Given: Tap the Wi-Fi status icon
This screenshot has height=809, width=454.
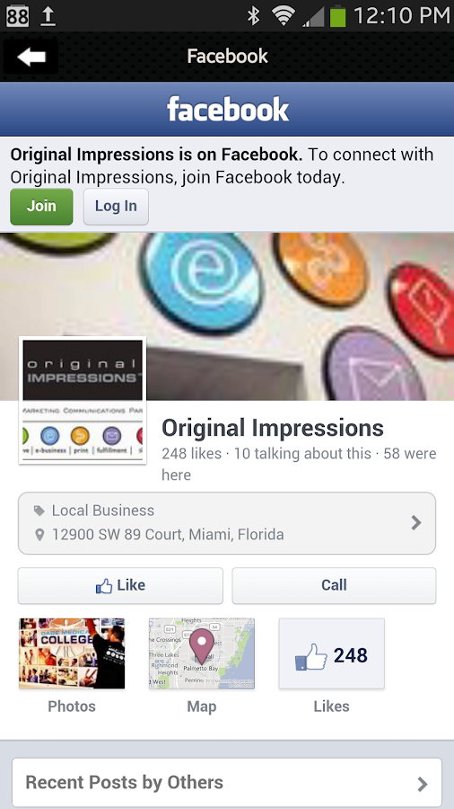Looking at the screenshot, I should (x=284, y=16).
